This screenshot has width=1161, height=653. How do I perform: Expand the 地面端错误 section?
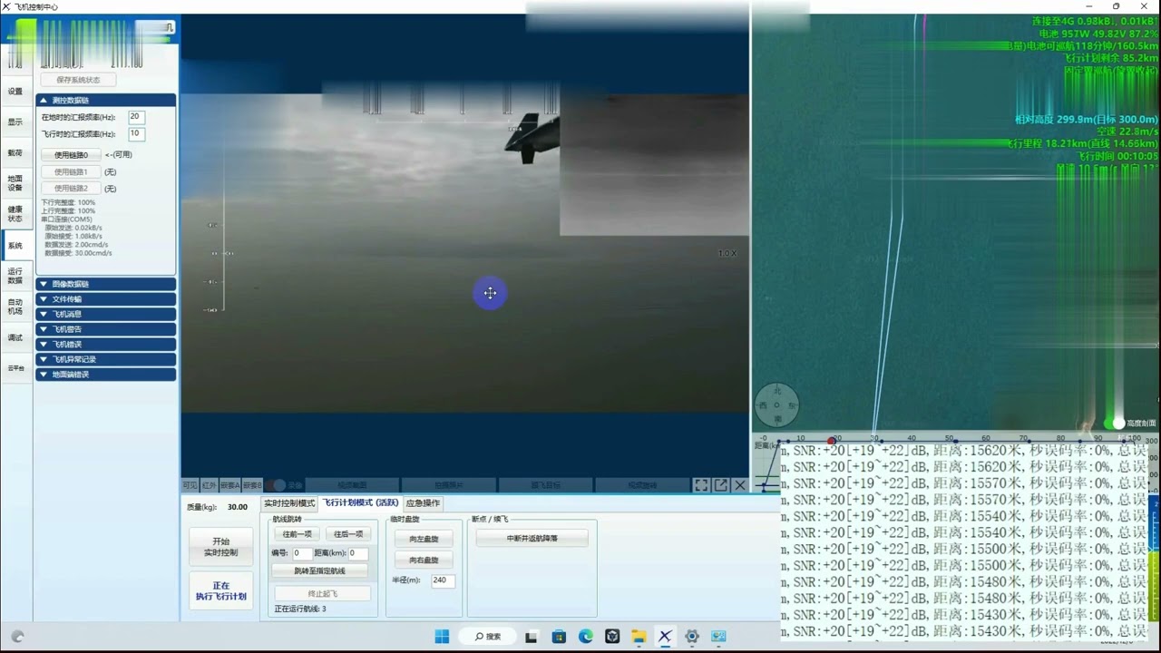pyautogui.click(x=105, y=375)
